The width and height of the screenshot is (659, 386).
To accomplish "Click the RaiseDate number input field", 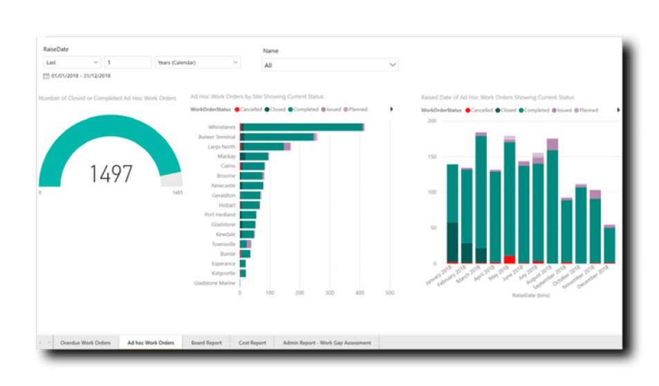I will point(128,62).
